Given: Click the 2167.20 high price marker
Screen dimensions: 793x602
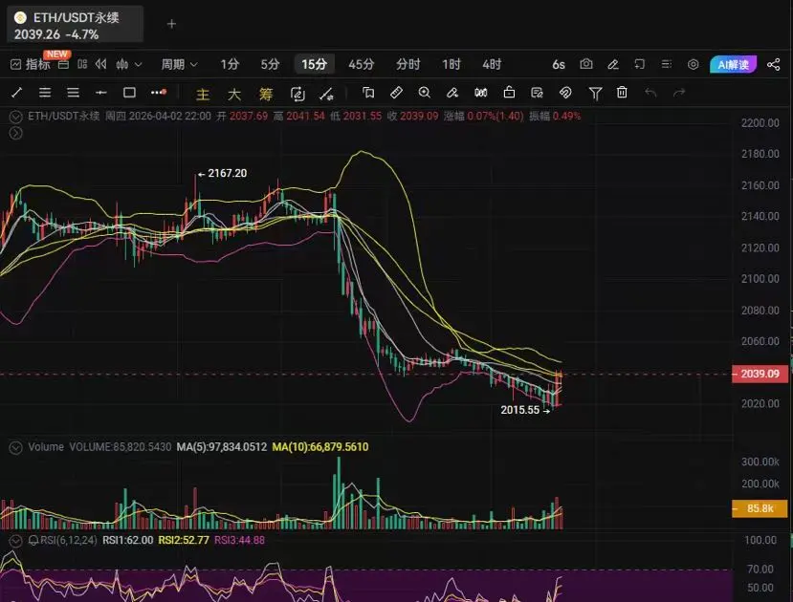Looking at the screenshot, I should 223,173.
